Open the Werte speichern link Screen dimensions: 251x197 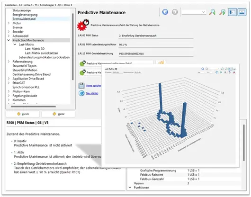point(93,86)
